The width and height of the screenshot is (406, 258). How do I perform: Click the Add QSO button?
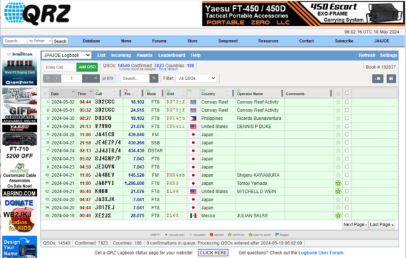87,67
